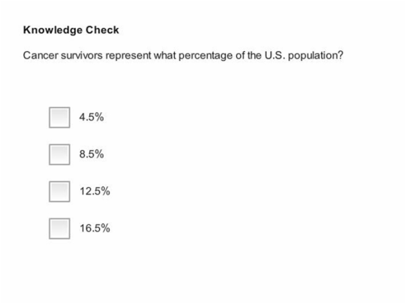Screen dimensions: 406x304
Task: Click the word "what" in the question
Action: tap(165, 56)
